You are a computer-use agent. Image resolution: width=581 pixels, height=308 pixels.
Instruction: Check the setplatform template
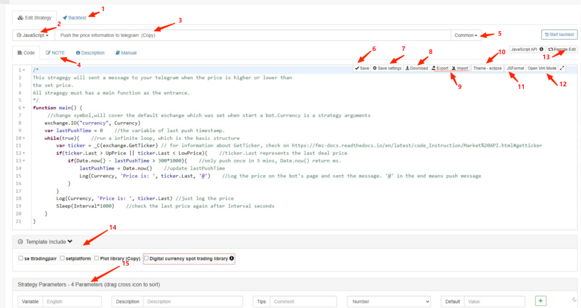coord(63,258)
